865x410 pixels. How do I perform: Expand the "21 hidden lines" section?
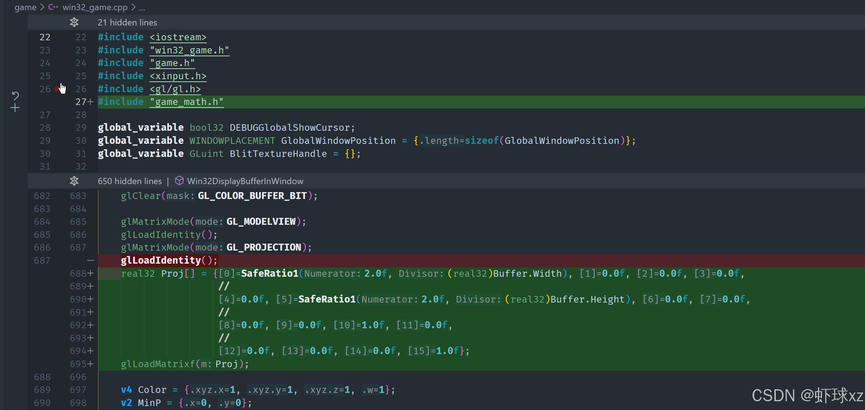(x=127, y=23)
